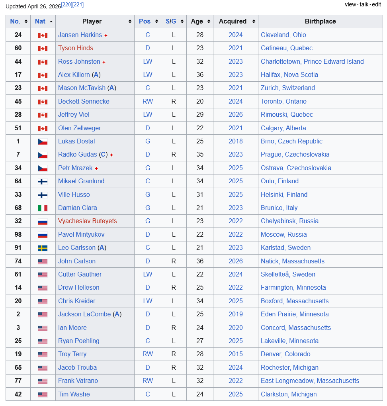387x406 pixels.
Task: Click US flag in Tim Washe row
Action: pos(43,394)
